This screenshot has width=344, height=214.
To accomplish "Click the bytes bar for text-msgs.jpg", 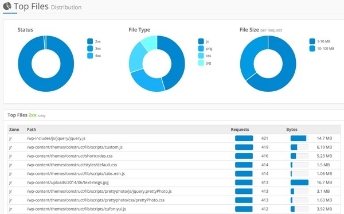I will (x=299, y=182).
